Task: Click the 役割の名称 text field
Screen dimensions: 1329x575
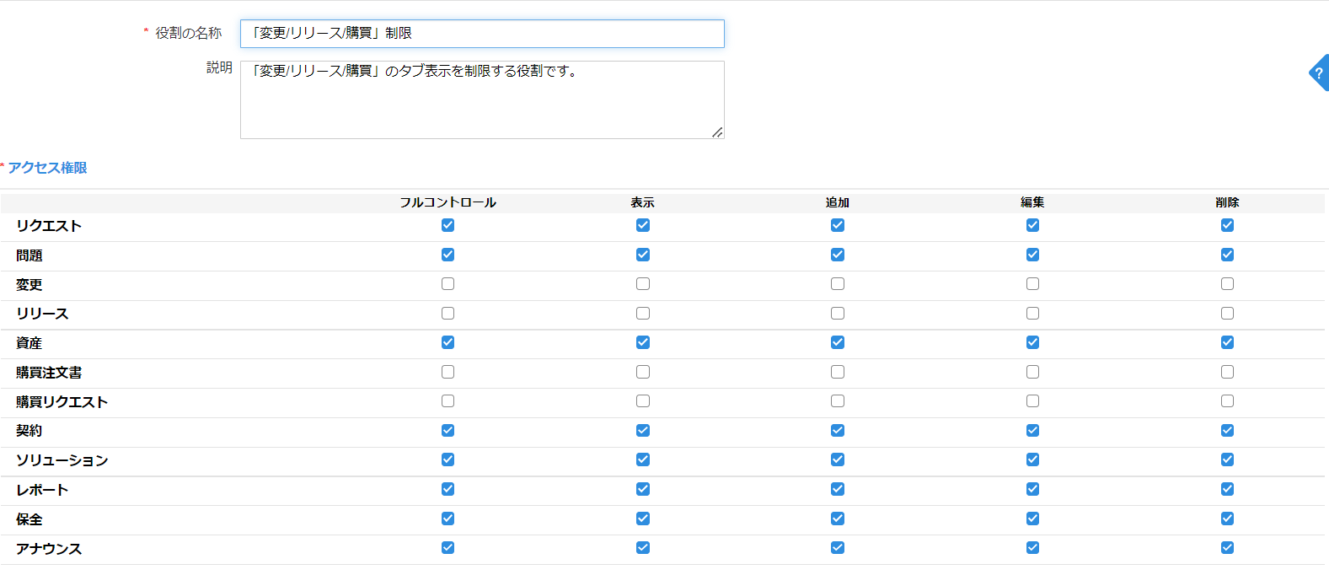Action: pos(481,34)
